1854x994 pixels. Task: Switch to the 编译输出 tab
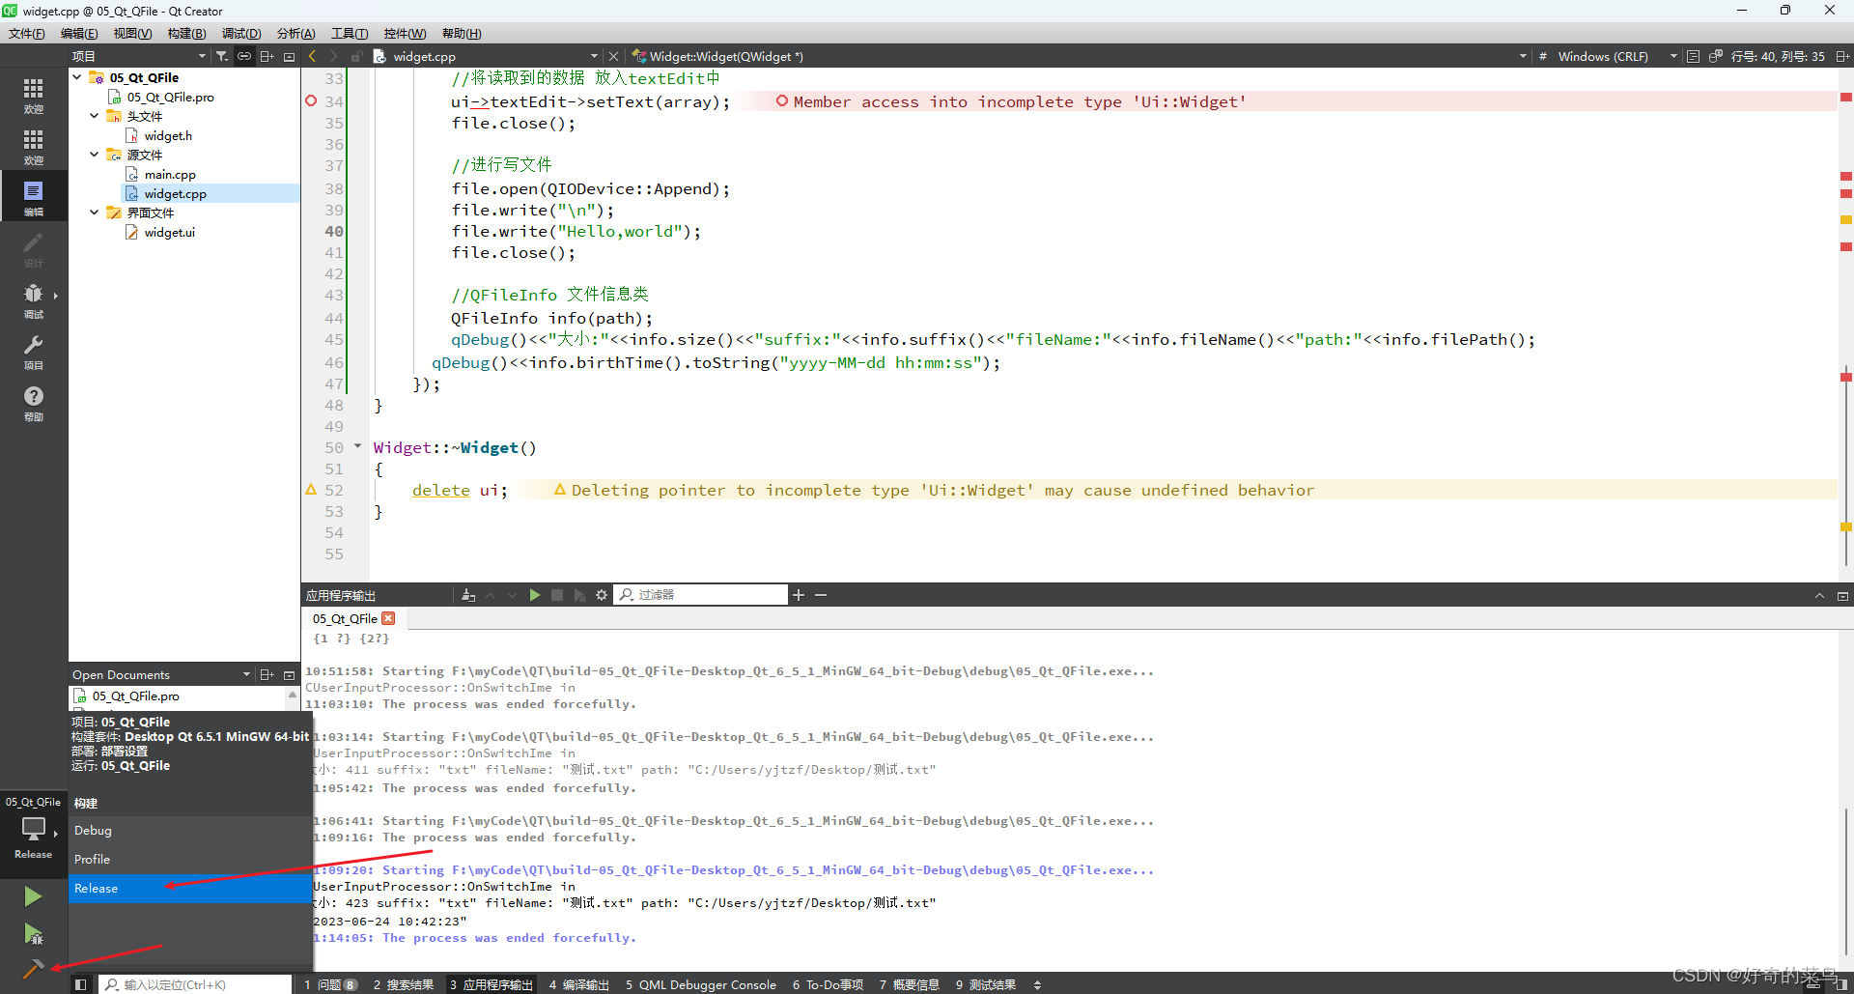[x=578, y=984]
